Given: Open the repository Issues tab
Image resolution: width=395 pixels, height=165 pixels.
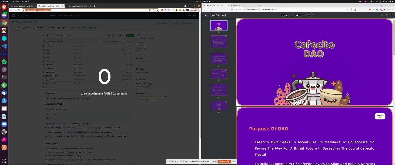Looking at the screenshot, I should 26,28.
